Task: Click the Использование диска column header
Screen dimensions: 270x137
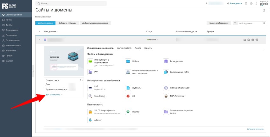Action: tap(186, 32)
